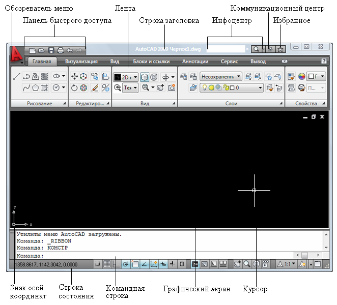Click the camera icon in Вид panel
This screenshot has width=337, height=305.
tap(172, 87)
